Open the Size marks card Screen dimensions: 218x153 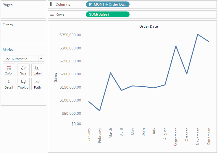23,70
